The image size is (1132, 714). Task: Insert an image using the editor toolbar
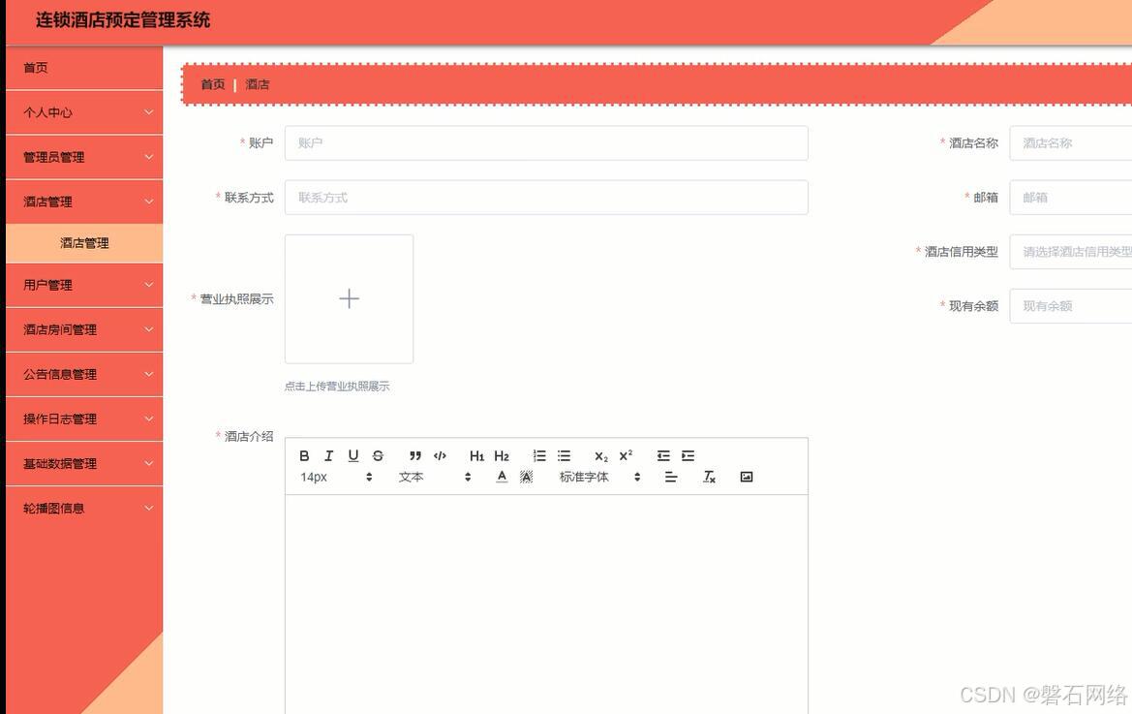tap(746, 476)
